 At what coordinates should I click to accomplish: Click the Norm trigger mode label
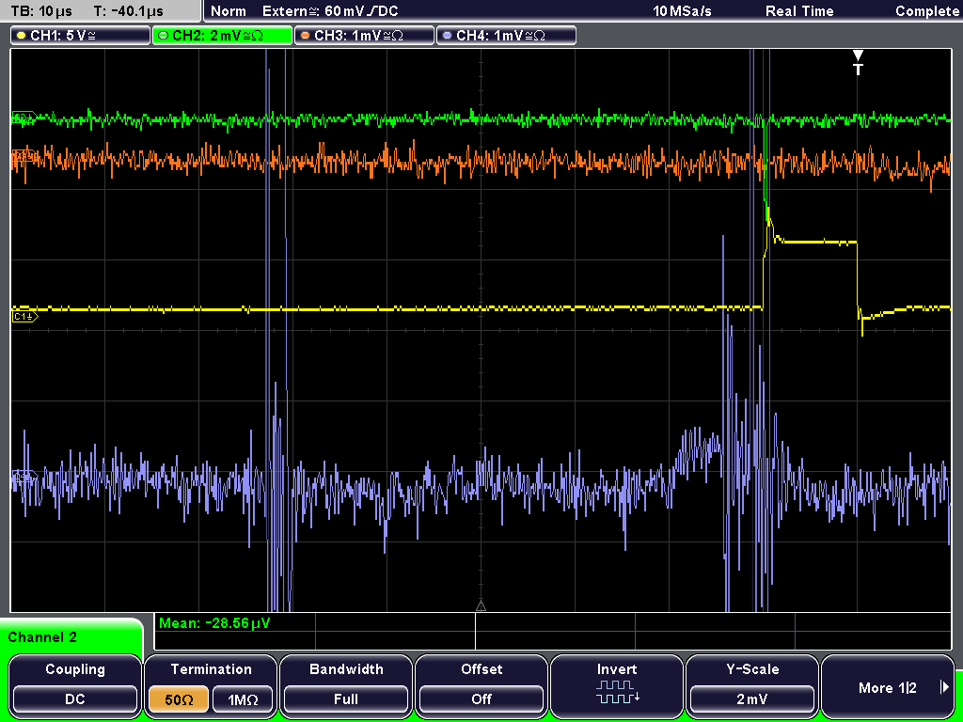229,11
